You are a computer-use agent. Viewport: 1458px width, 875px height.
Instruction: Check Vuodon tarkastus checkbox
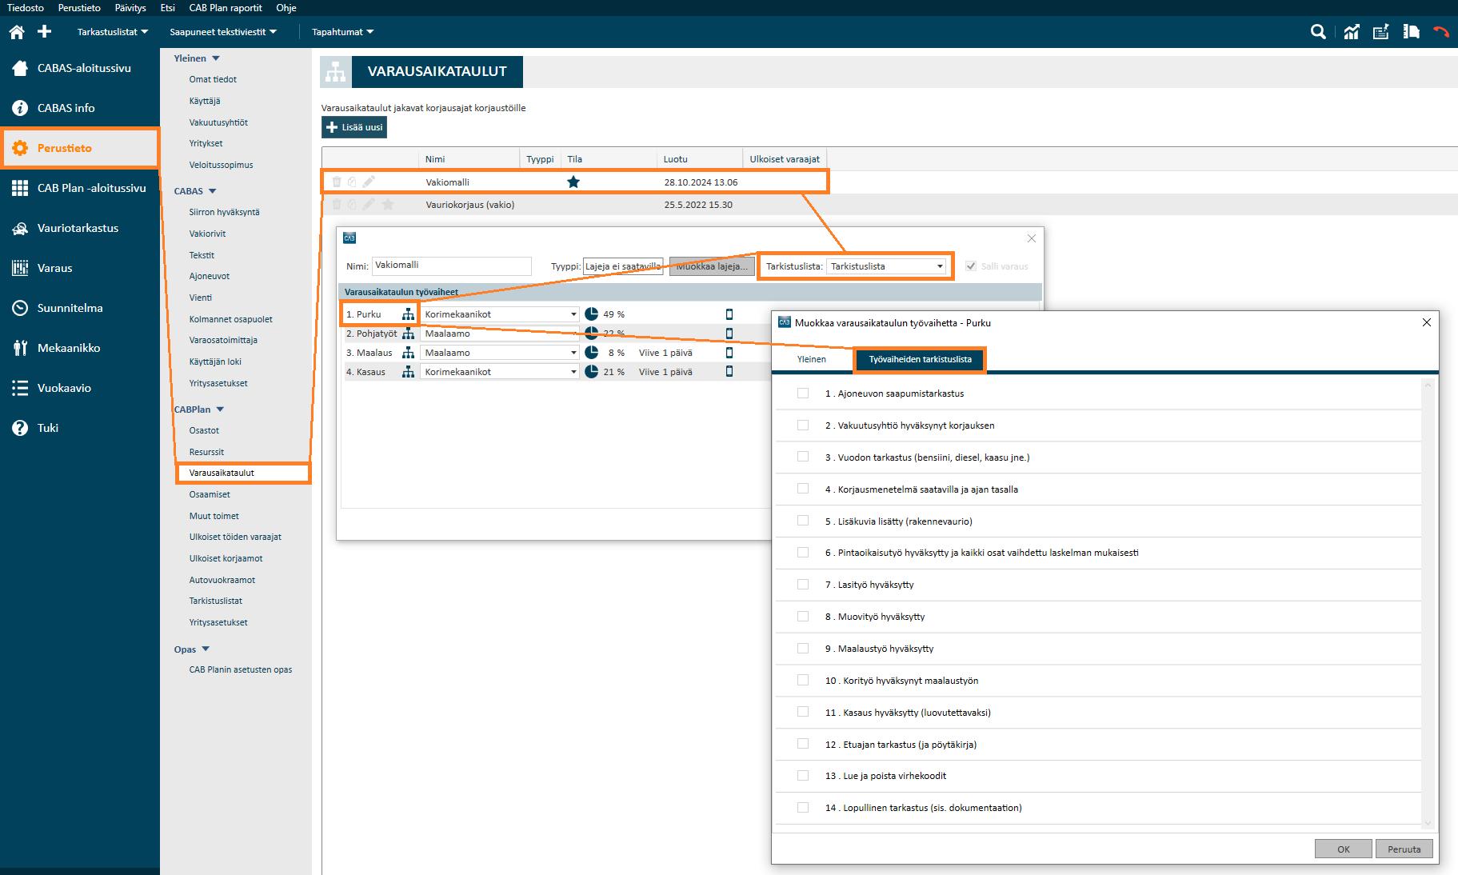803,457
